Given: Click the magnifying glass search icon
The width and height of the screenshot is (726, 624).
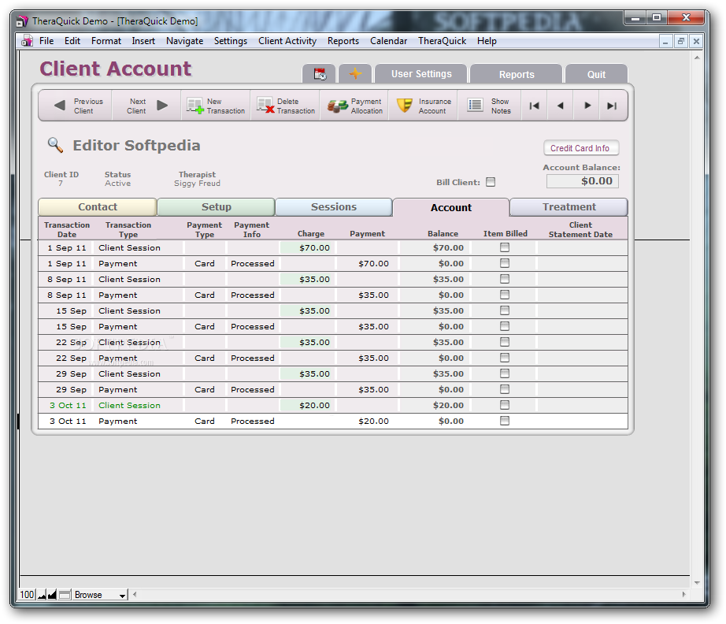Looking at the screenshot, I should 56,145.
